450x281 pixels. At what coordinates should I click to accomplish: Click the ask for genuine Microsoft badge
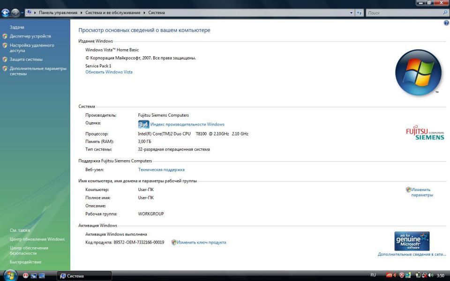click(412, 241)
